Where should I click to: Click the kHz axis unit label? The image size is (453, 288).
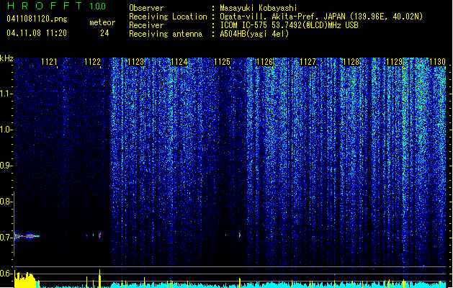point(6,58)
